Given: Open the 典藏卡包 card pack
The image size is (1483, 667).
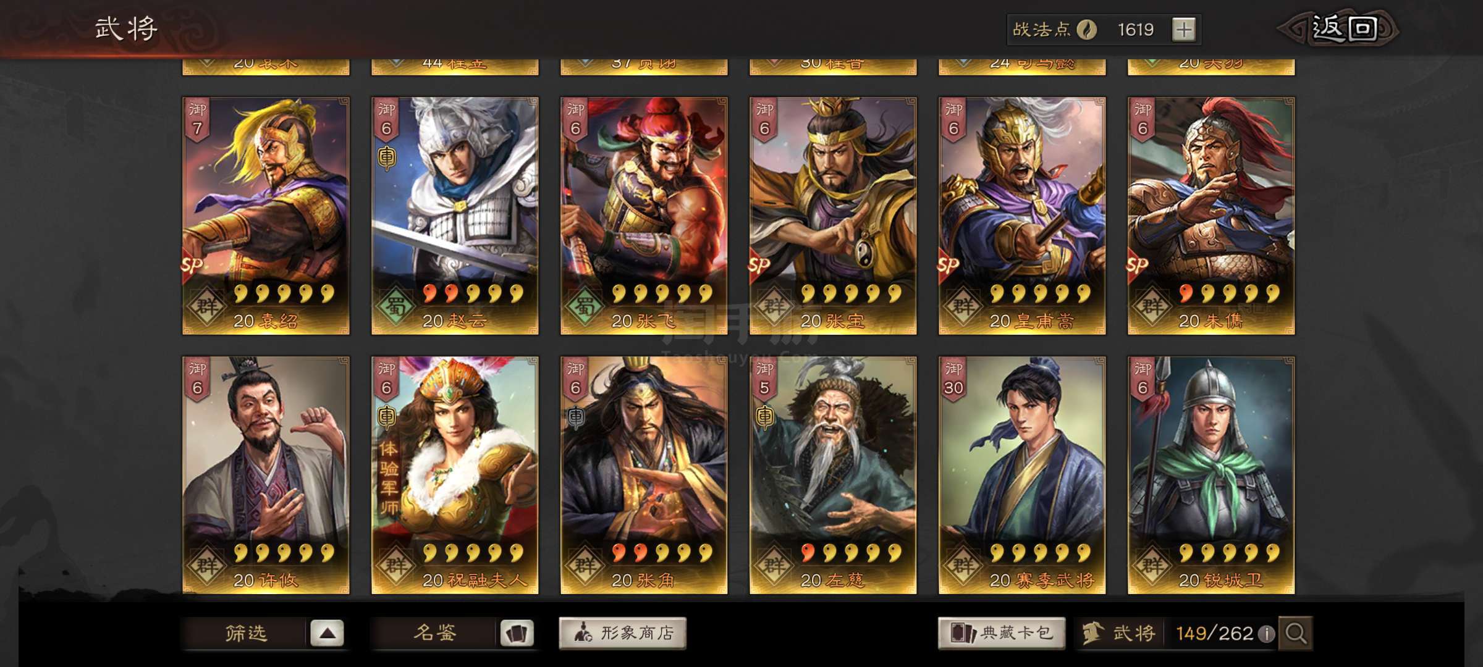Looking at the screenshot, I should pyautogui.click(x=1002, y=633).
